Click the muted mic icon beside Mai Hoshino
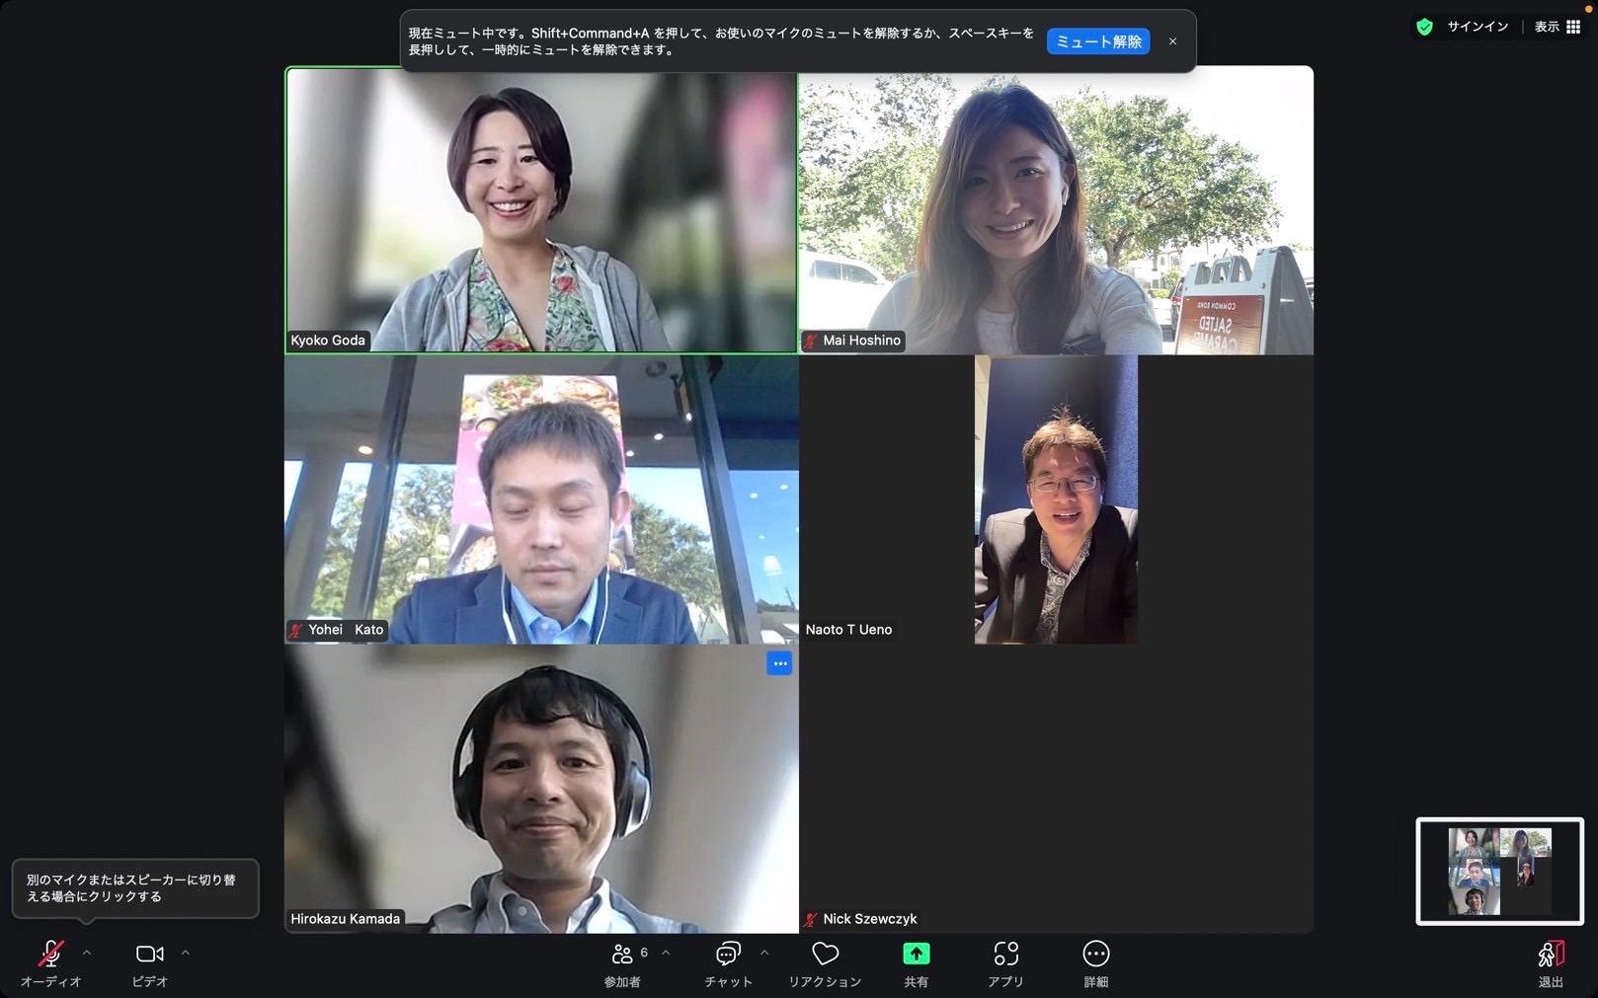The height and width of the screenshot is (998, 1598). 811,341
